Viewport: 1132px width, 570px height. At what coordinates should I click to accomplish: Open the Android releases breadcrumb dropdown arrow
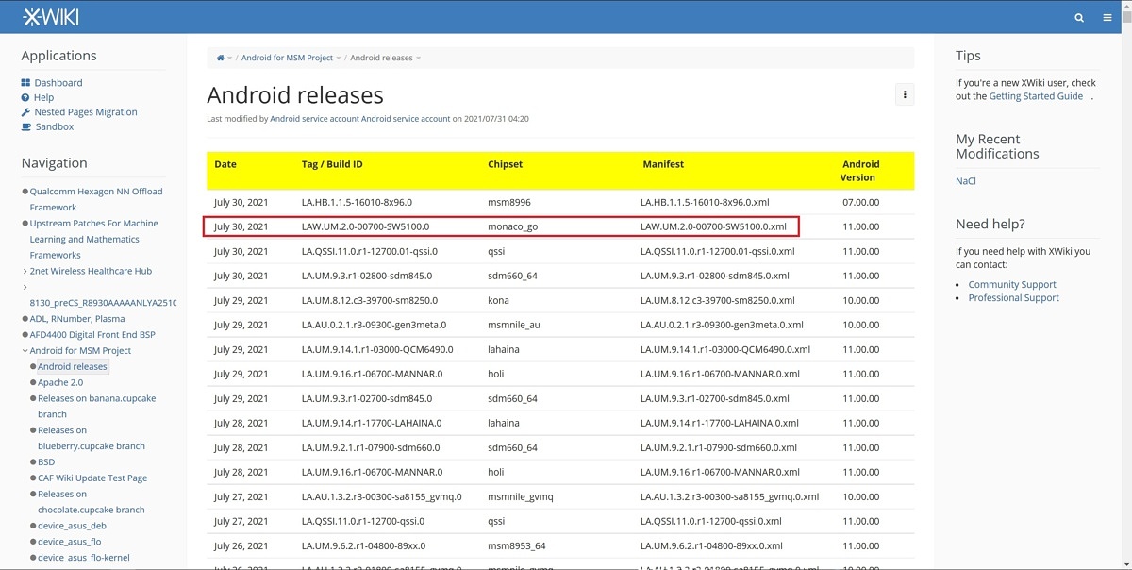point(419,58)
